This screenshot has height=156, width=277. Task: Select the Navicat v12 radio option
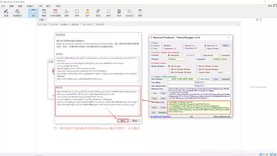(205, 46)
